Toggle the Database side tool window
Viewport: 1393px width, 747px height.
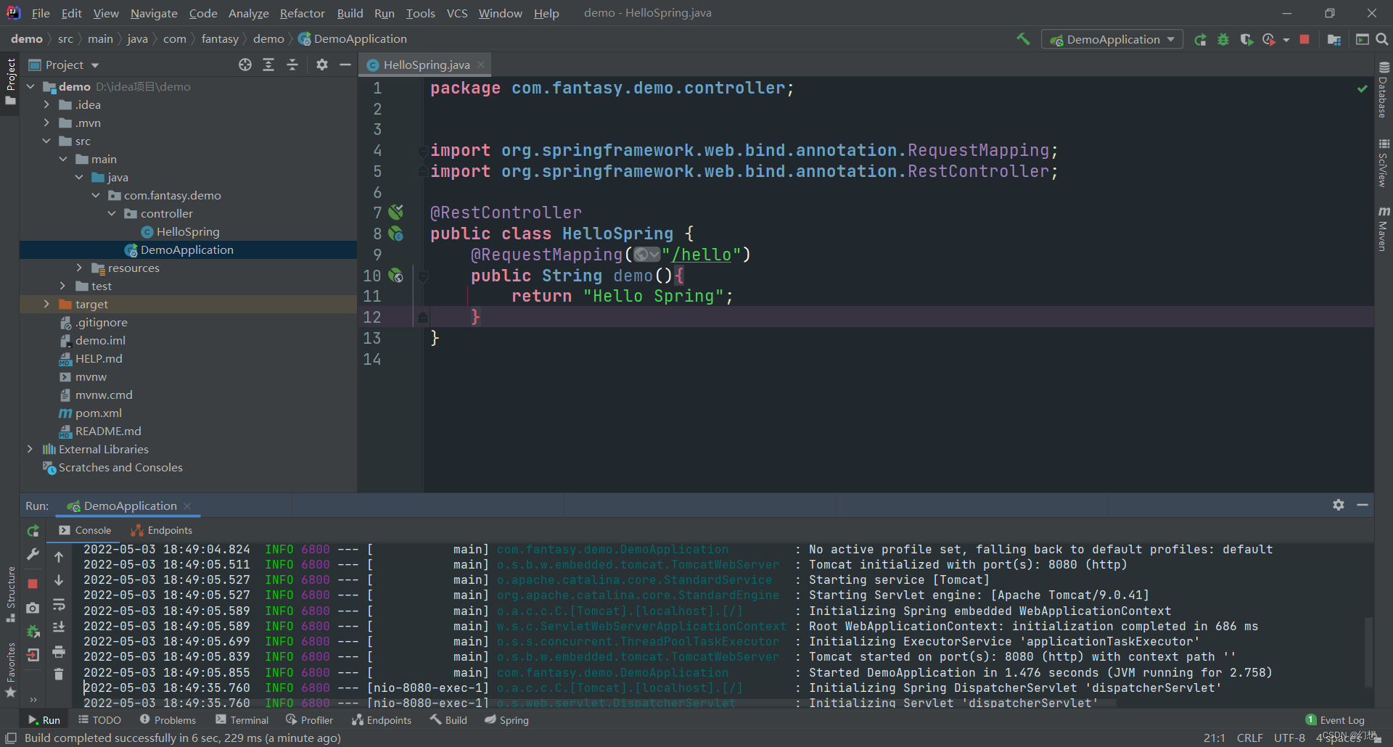(x=1384, y=90)
